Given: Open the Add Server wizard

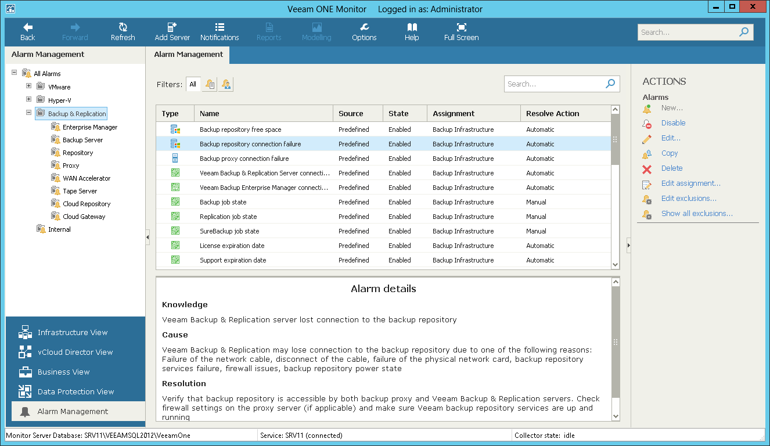Looking at the screenshot, I should [x=172, y=32].
